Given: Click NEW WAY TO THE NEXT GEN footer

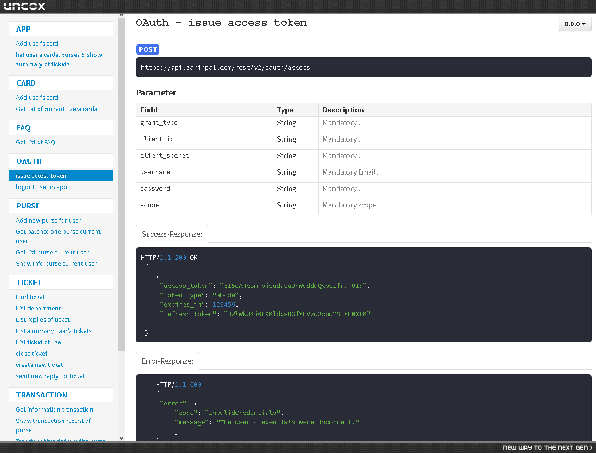Looking at the screenshot, I should coord(548,448).
